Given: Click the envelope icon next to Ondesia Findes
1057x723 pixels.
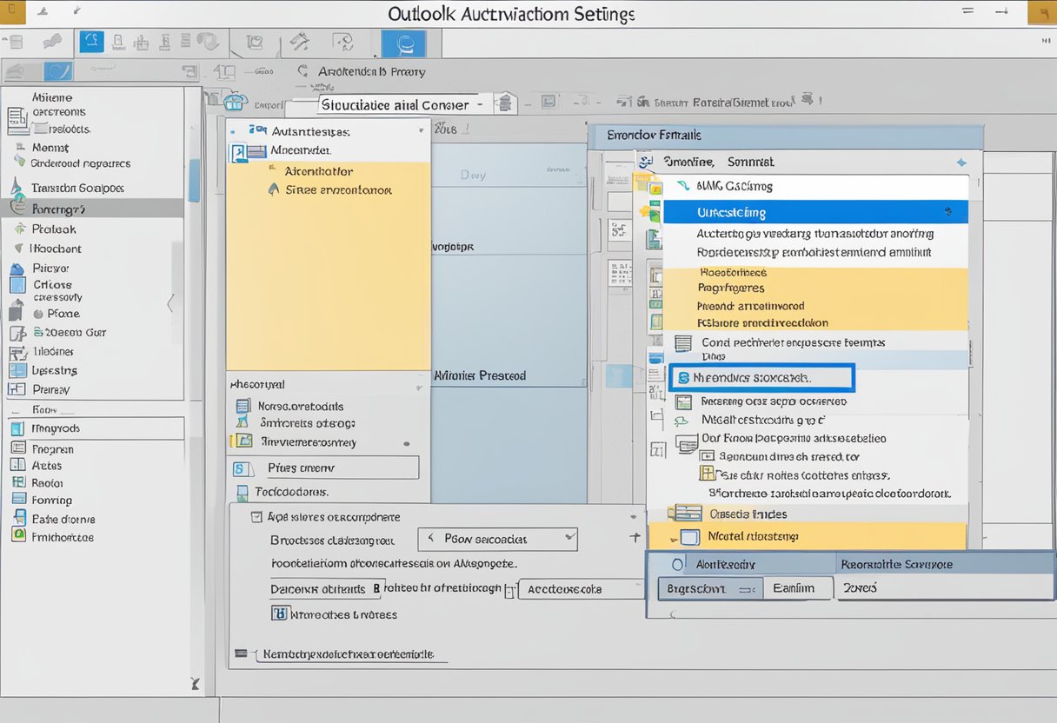Looking at the screenshot, I should pyautogui.click(x=687, y=511).
